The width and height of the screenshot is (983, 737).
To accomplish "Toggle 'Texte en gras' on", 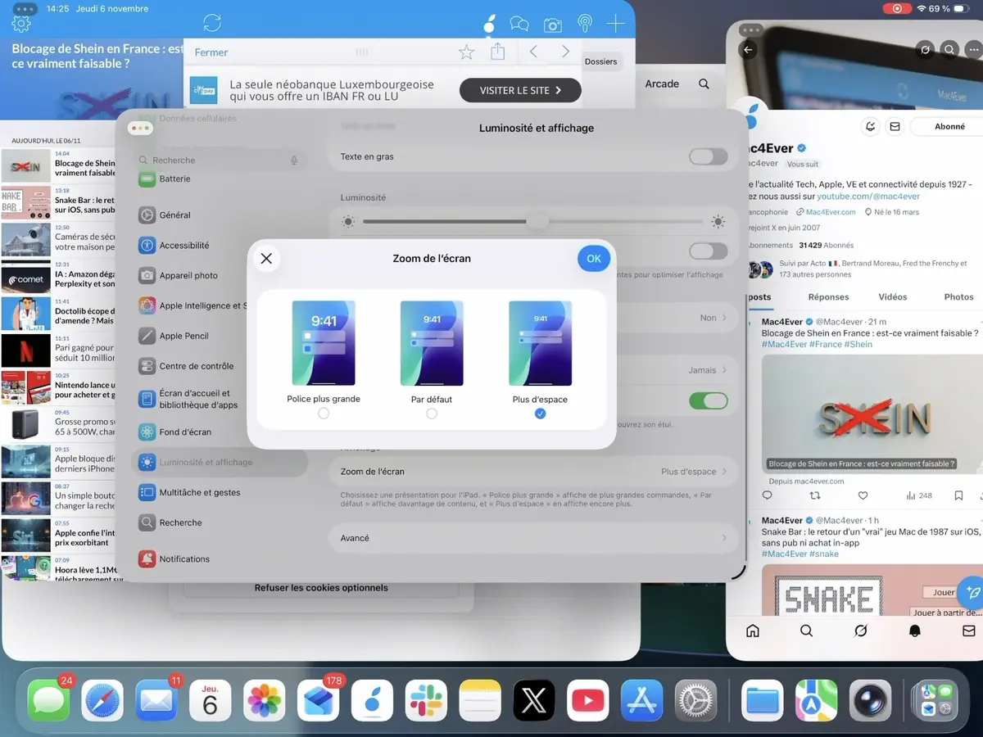I will coord(708,156).
